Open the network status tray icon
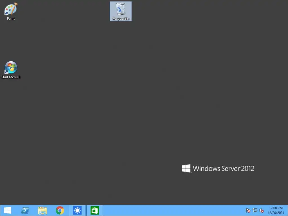The width and height of the screenshot is (288, 216). coord(255,210)
